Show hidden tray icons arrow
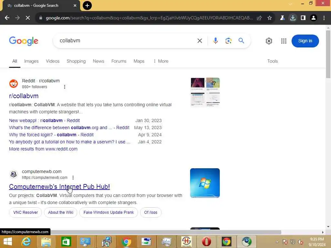The width and height of the screenshot is (331, 248). point(277,242)
